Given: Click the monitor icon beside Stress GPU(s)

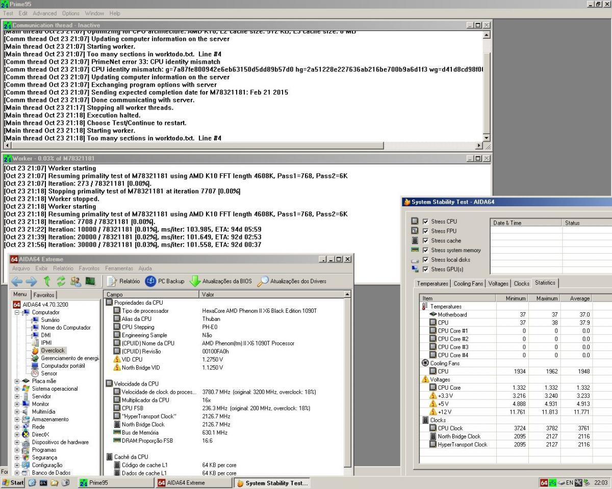Looking at the screenshot, I should [x=415, y=269].
